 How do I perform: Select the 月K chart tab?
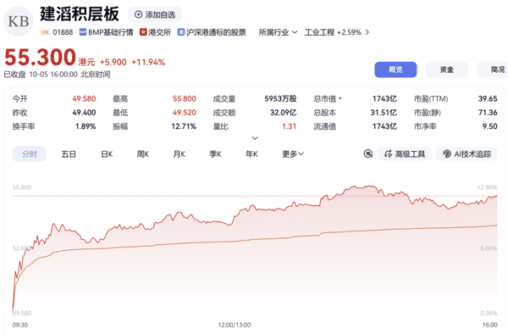click(179, 154)
